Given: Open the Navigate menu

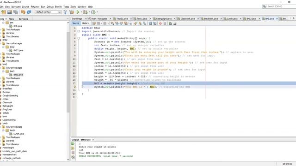Looking at the screenshot, I should (x=16, y=7).
